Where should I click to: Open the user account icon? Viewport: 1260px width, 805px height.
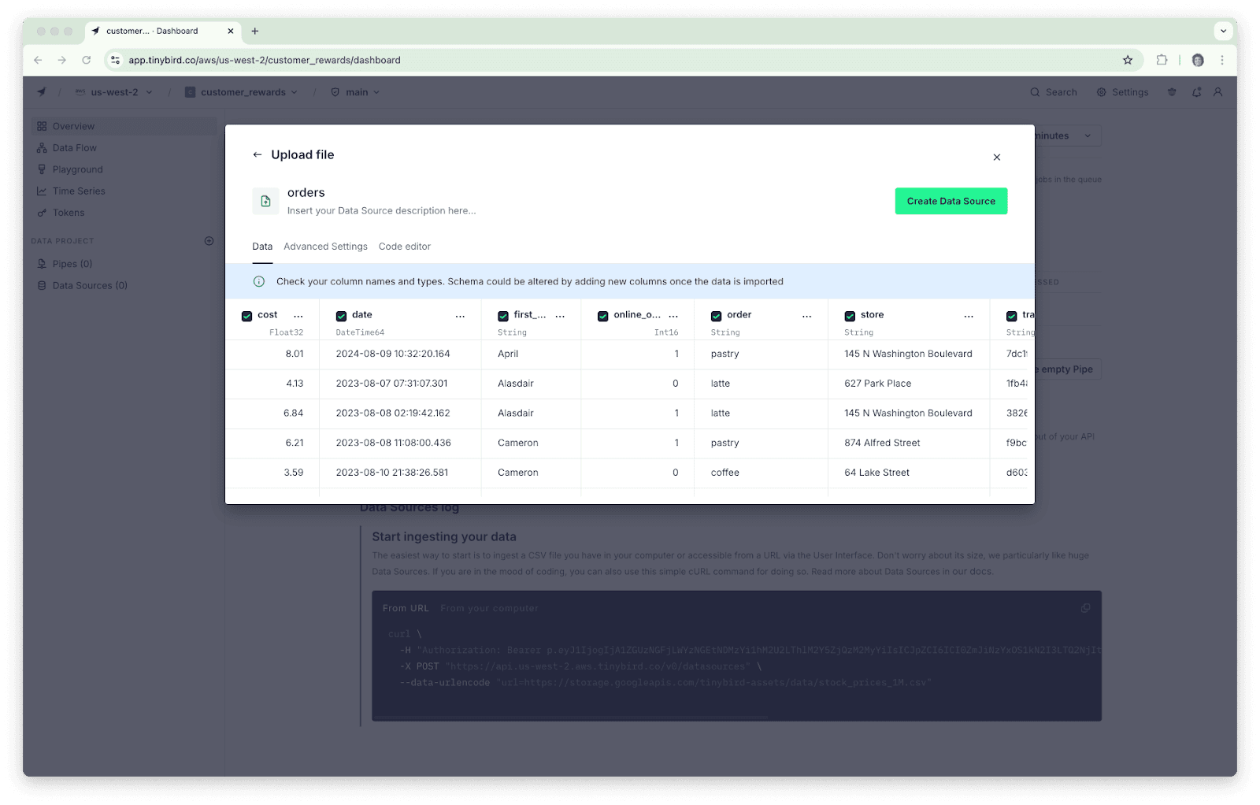pos(1218,92)
